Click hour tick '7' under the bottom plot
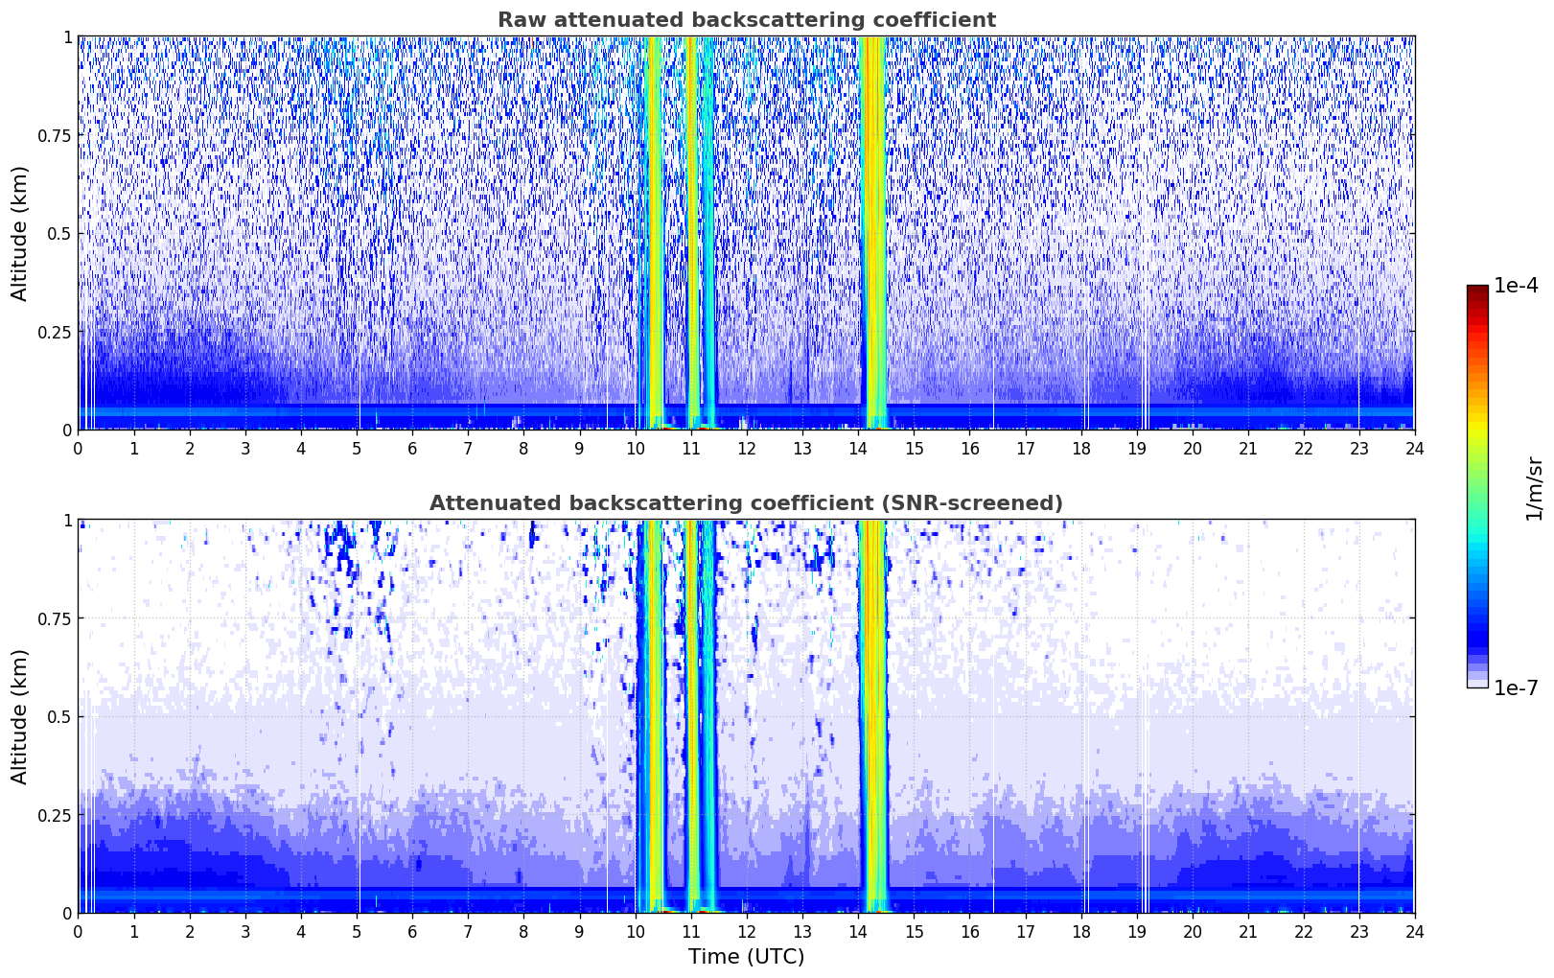 coord(468,931)
